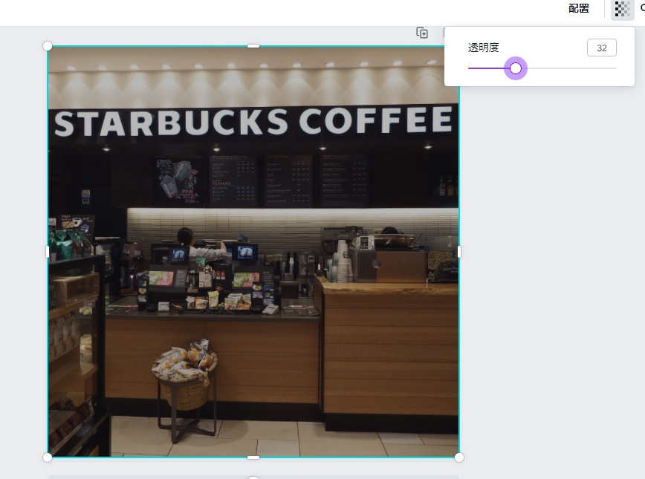
Task: Click the left edge crop handle
Action: point(48,252)
